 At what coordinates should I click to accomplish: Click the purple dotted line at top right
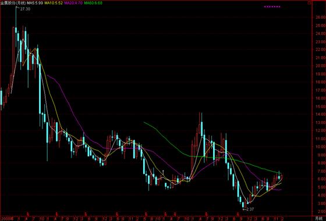point(272,6)
